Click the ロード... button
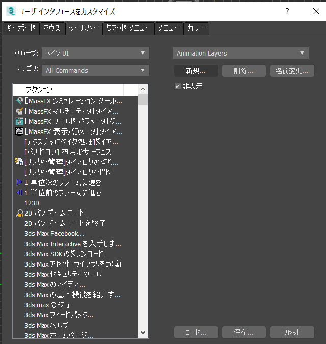The height and width of the screenshot is (344, 326). tap(196, 332)
